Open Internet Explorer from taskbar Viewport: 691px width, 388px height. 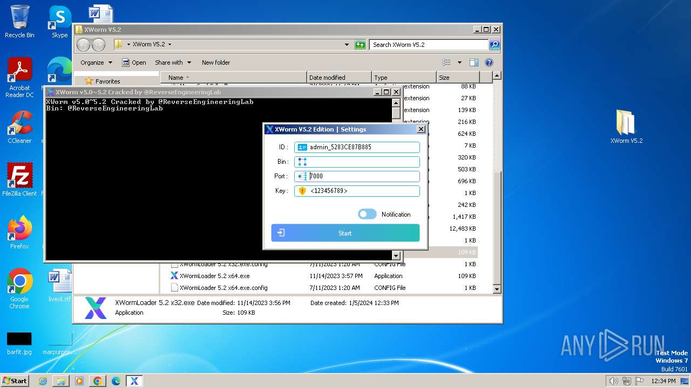coord(43,381)
